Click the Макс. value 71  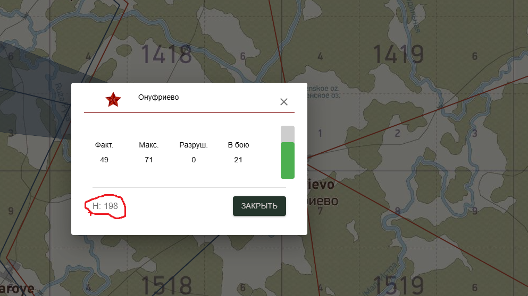tap(149, 160)
